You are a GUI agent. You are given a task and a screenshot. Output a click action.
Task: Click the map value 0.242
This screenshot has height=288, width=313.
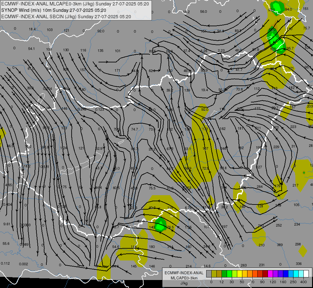click(x=82, y=109)
